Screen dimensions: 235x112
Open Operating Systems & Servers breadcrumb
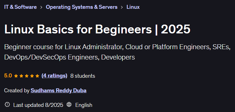coord(81,7)
